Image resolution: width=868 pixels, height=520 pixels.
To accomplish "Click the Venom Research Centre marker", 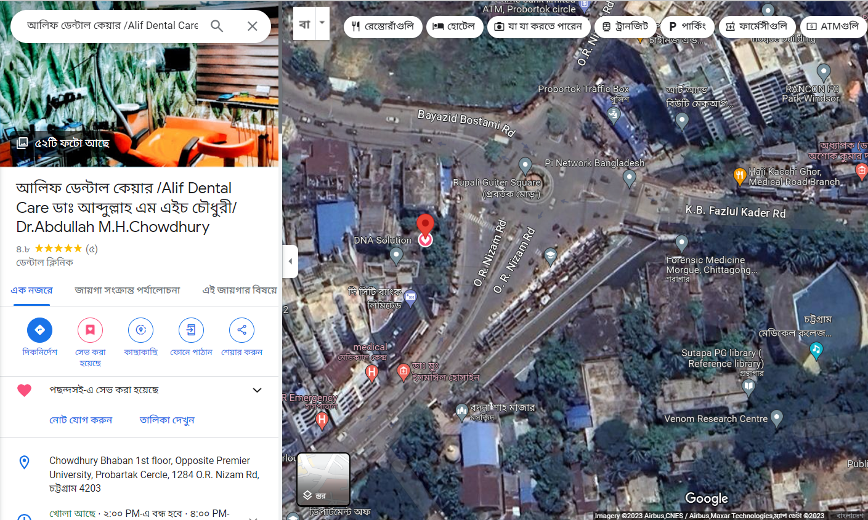I will 777,418.
